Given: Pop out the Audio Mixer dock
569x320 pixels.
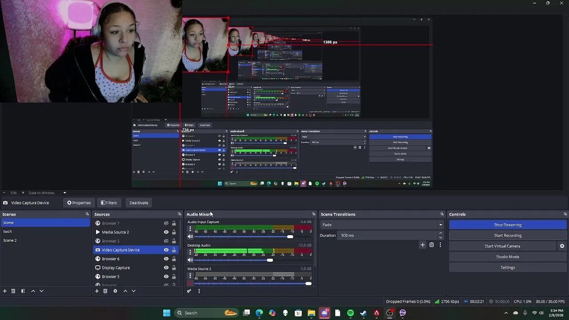Looking at the screenshot, I should click(x=314, y=214).
